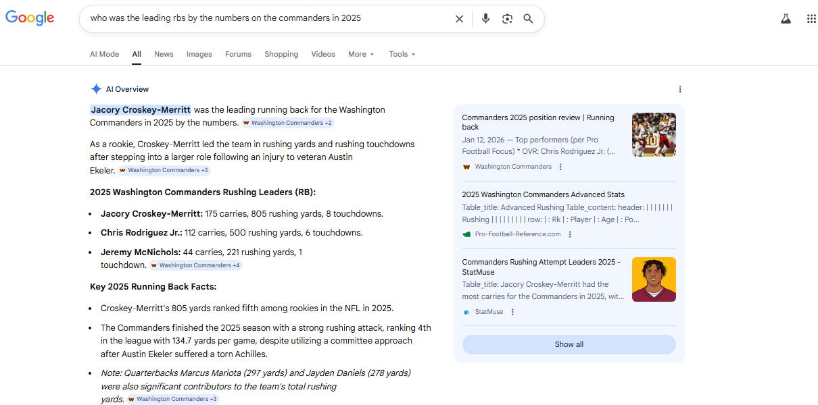Open Commanders 2025 position review link
818x405 pixels.
538,122
